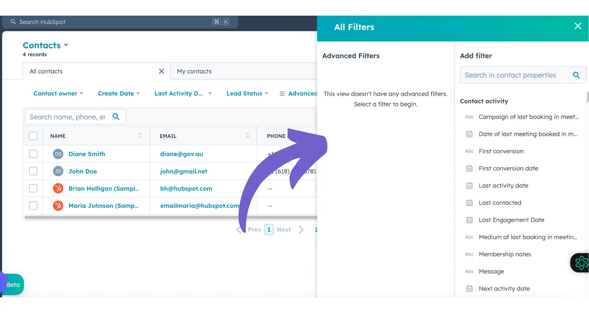Open the Contacts object dropdown
Image resolution: width=589 pixels, height=313 pixels.
[45, 45]
